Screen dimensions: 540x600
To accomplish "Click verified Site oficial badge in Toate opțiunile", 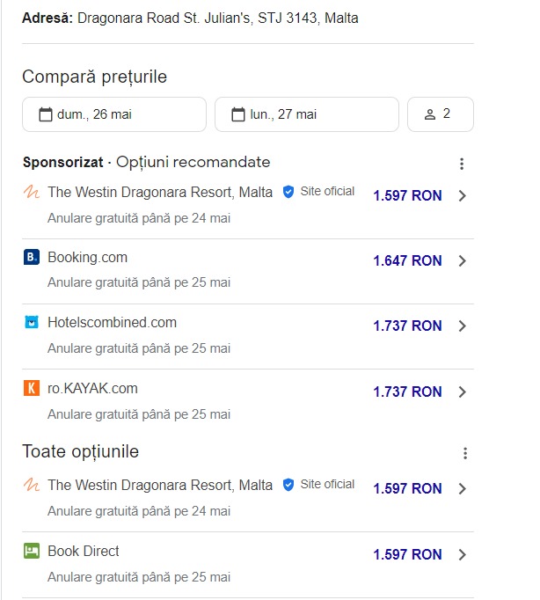I will point(288,485).
